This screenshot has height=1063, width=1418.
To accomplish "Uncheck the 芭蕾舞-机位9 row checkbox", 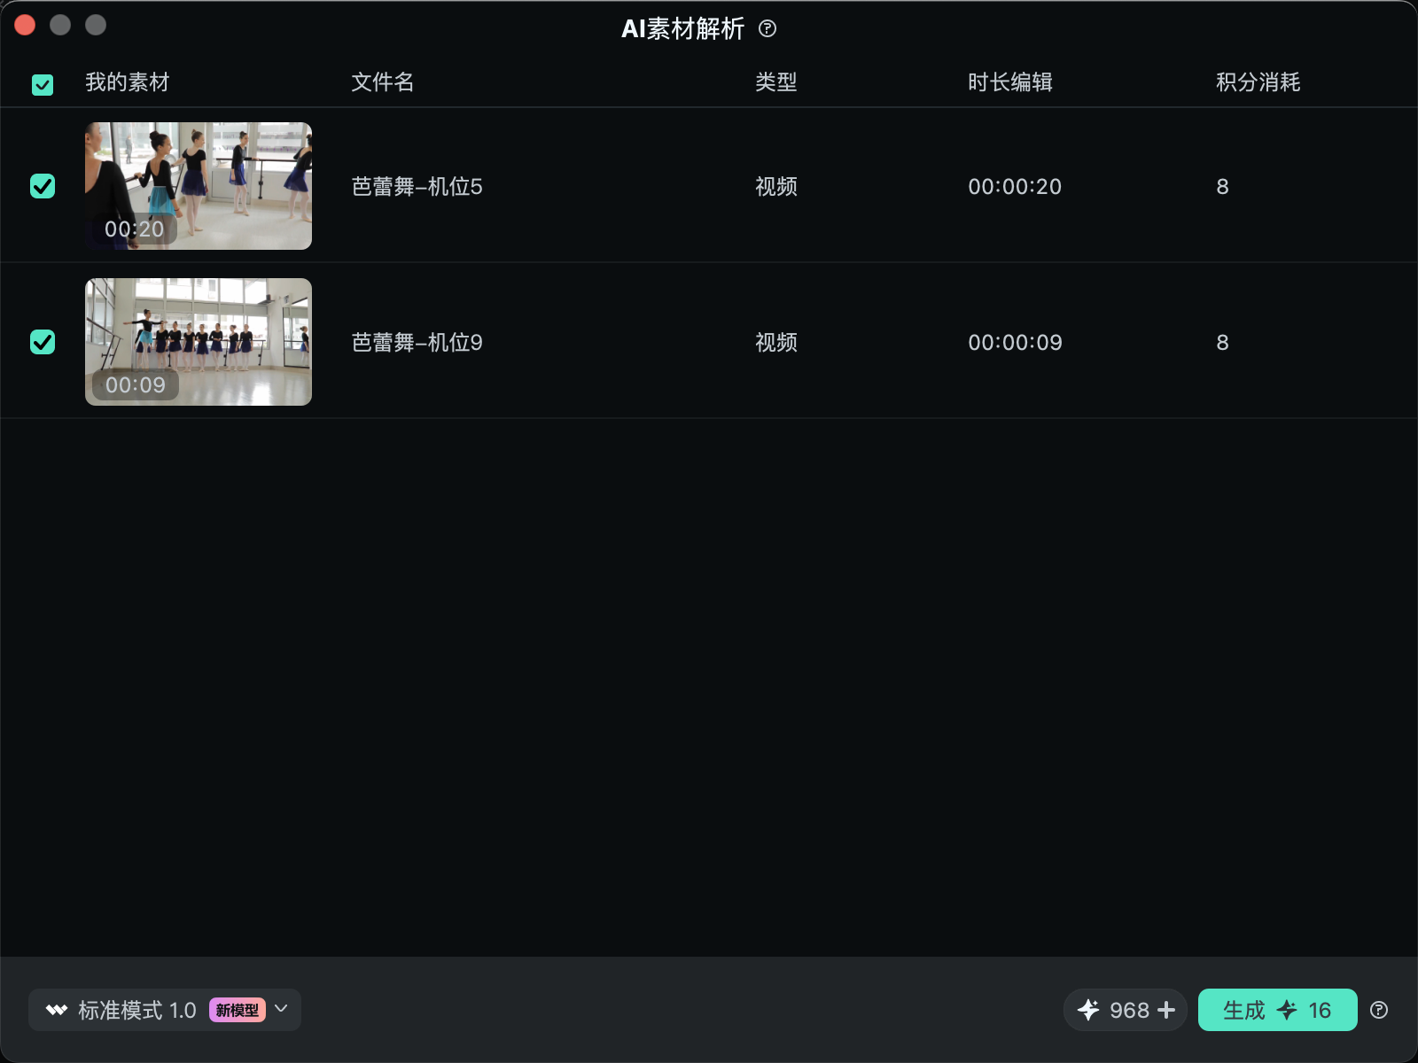I will click(x=43, y=342).
